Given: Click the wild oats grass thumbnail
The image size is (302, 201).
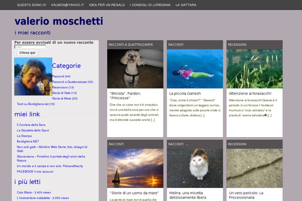Looking at the screenshot, I should 255,69.
